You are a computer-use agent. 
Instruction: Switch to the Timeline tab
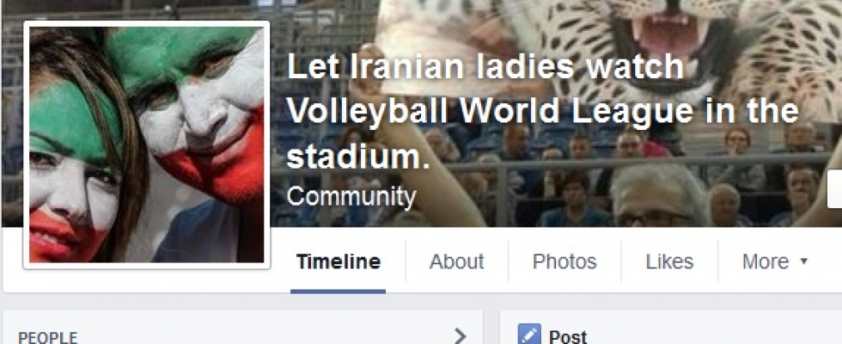click(x=339, y=261)
